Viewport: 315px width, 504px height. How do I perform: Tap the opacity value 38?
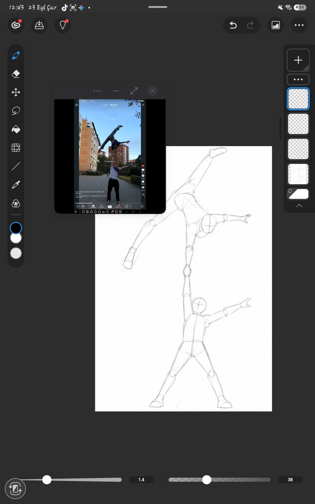point(290,480)
